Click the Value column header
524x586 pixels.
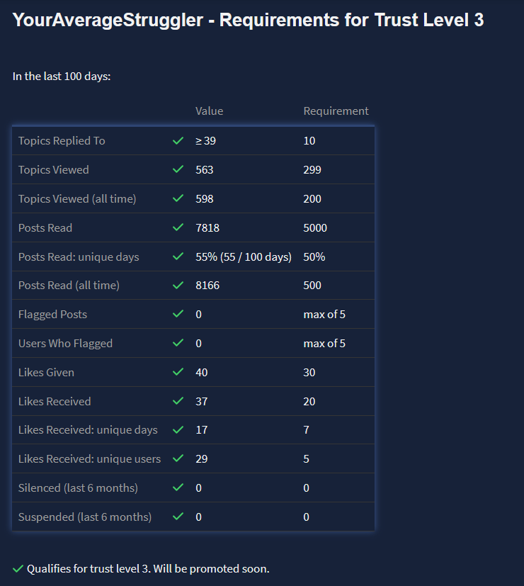click(x=209, y=111)
